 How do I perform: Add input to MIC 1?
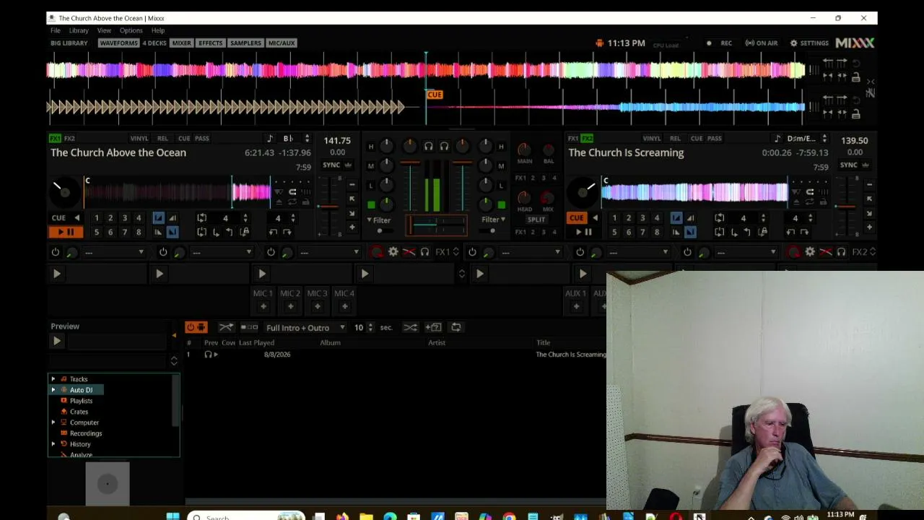point(263,306)
